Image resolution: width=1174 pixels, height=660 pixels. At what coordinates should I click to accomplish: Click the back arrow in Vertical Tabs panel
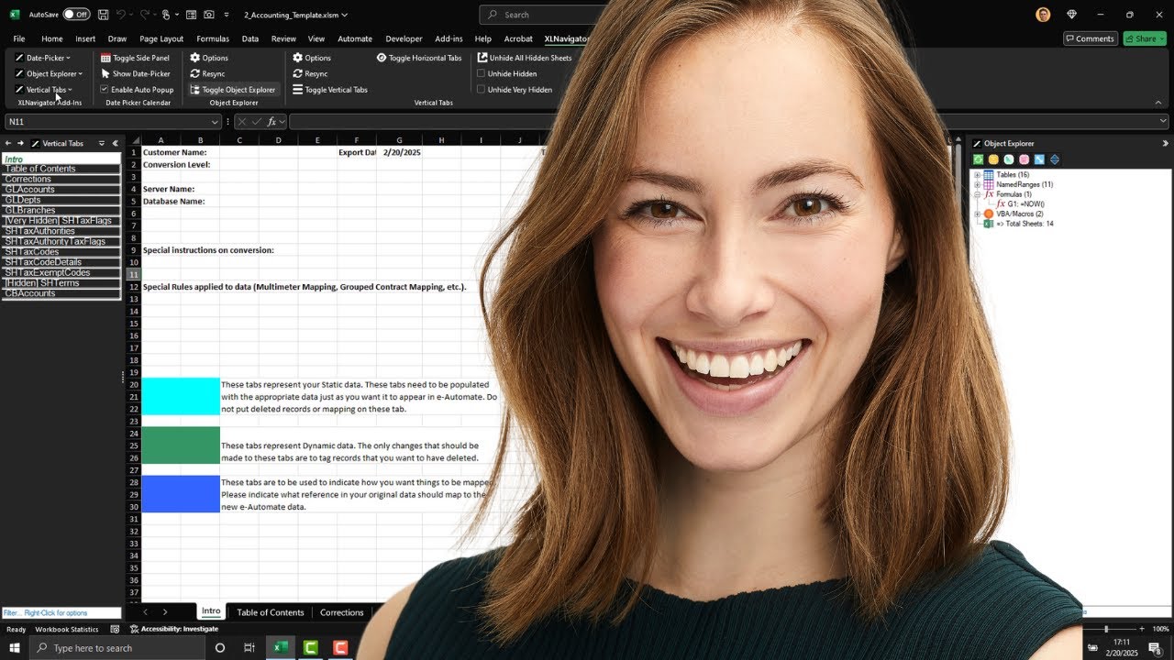click(8, 143)
